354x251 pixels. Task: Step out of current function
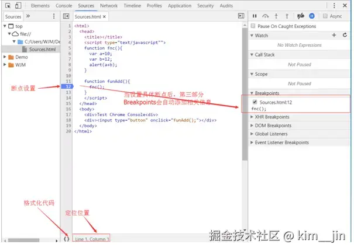pyautogui.click(x=287, y=16)
